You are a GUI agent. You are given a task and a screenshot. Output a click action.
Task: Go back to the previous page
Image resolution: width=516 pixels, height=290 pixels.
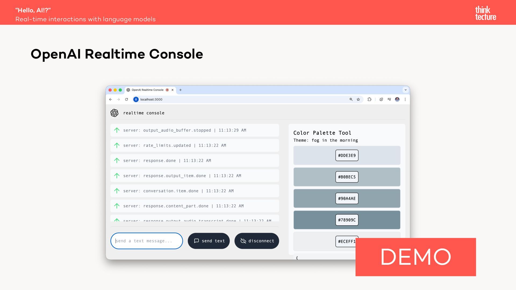[110, 99]
